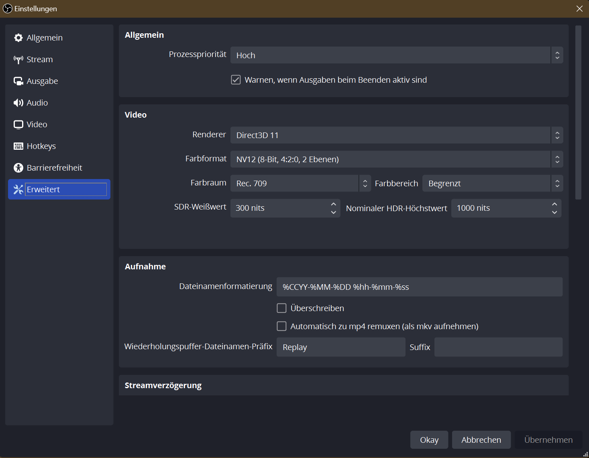589x458 pixels.
Task: Click the monitor icon for Video settings
Action: (18, 124)
